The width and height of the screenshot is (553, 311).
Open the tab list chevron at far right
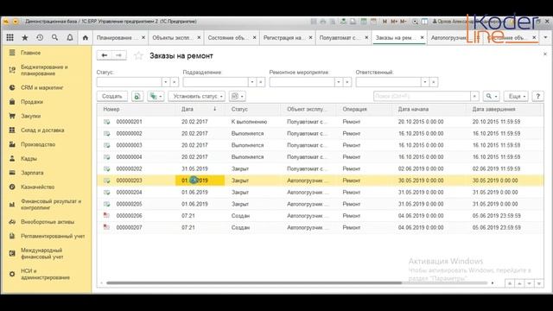545,37
